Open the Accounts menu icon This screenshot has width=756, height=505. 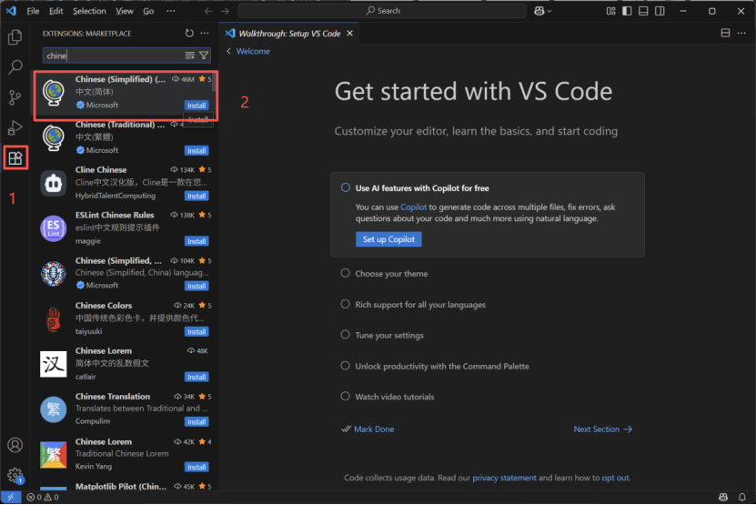coord(15,445)
